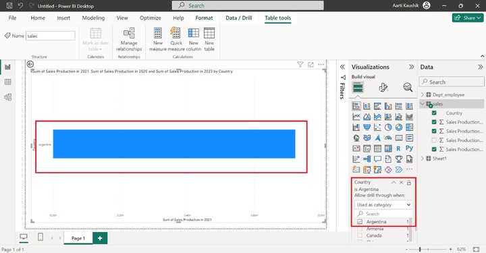Select the Funnel chart visual

[367, 128]
